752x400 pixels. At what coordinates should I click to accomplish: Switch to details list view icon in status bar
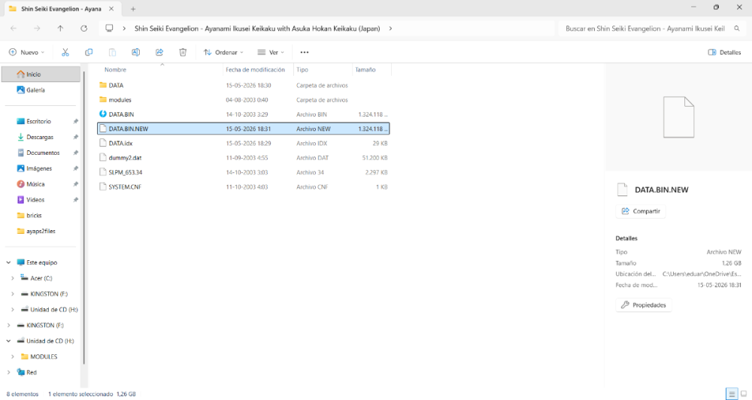point(732,394)
